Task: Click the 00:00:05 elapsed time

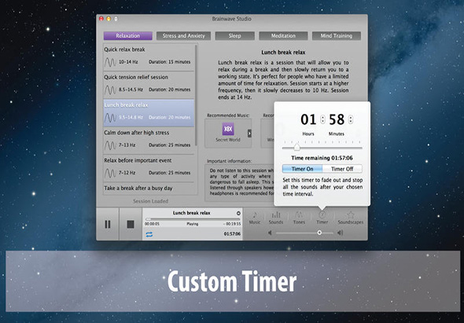Action: pyautogui.click(x=152, y=224)
